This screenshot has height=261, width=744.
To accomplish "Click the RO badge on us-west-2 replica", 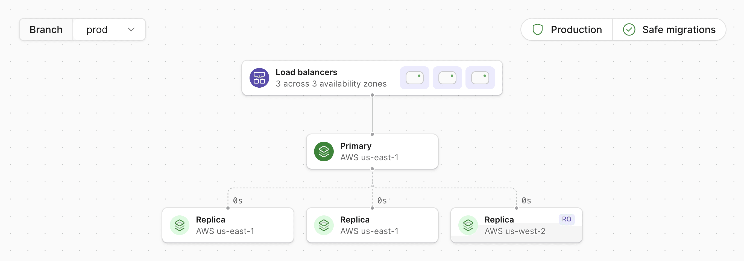I will click(566, 219).
